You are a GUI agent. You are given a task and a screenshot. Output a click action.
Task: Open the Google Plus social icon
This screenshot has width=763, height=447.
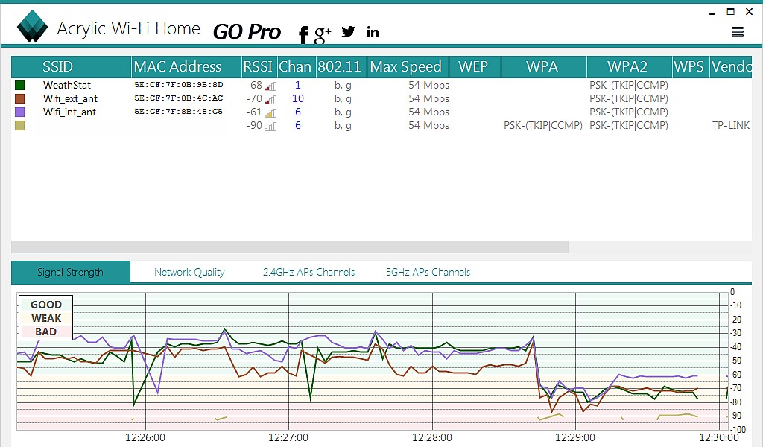tap(323, 34)
